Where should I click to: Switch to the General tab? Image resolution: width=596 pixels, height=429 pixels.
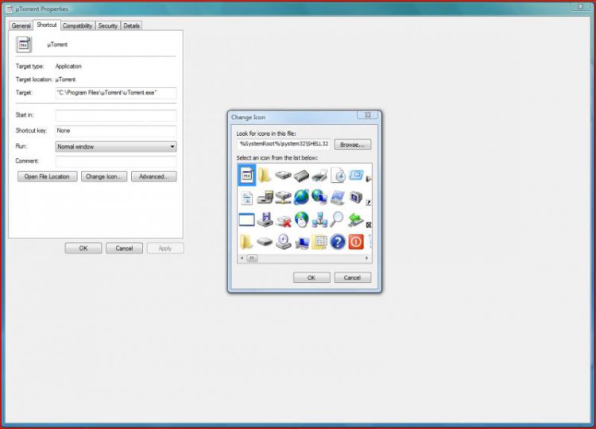click(21, 25)
